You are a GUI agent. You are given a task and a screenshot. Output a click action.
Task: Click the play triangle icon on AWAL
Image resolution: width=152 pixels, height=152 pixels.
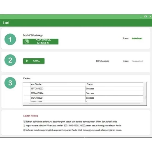pos(27,61)
